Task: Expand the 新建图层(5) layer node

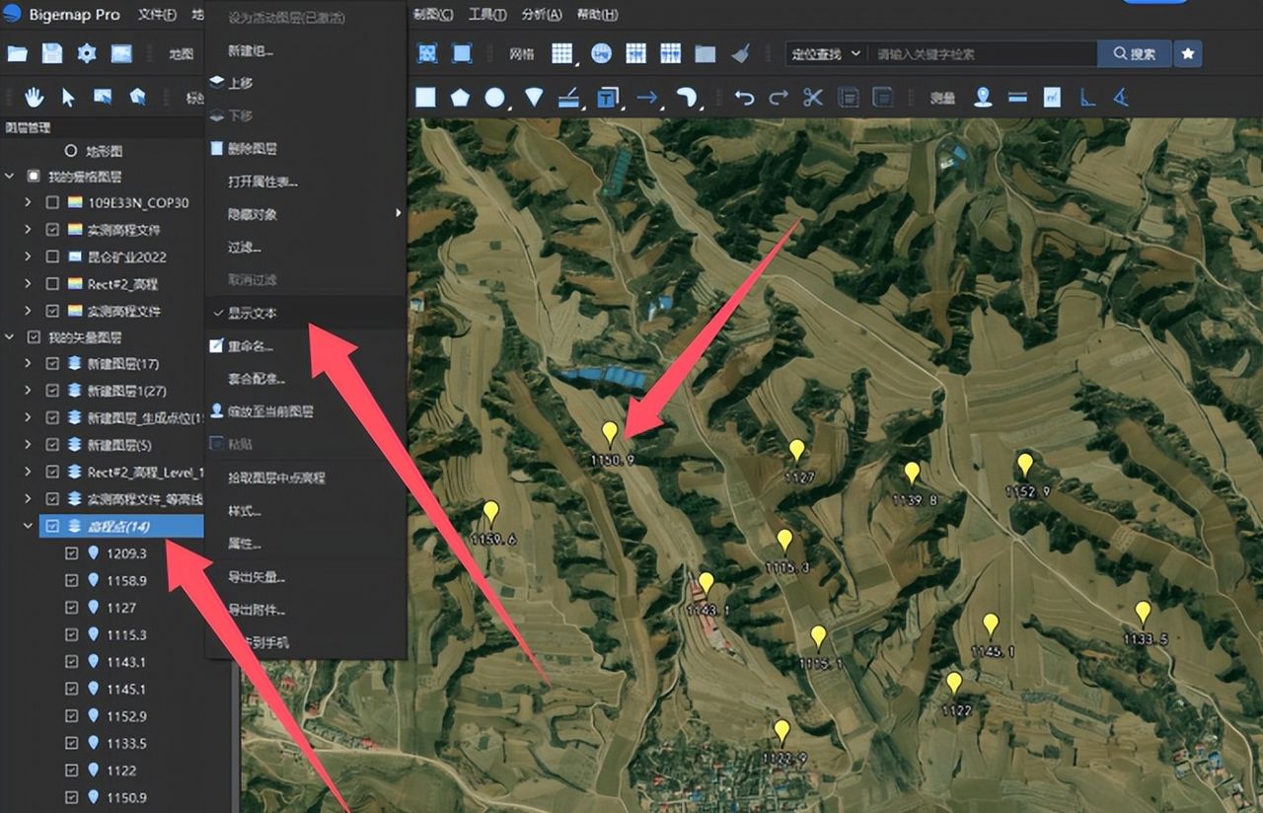Action: tap(29, 445)
